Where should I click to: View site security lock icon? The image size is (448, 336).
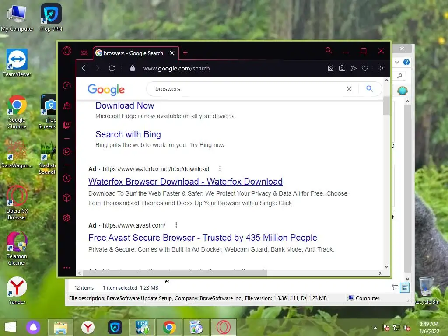132,68
